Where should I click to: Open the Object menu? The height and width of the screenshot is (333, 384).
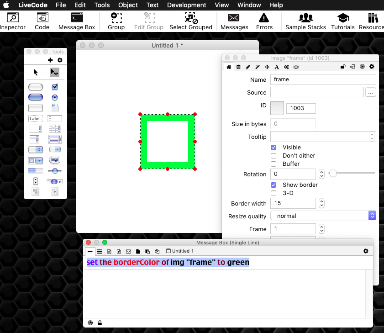pyautogui.click(x=128, y=5)
